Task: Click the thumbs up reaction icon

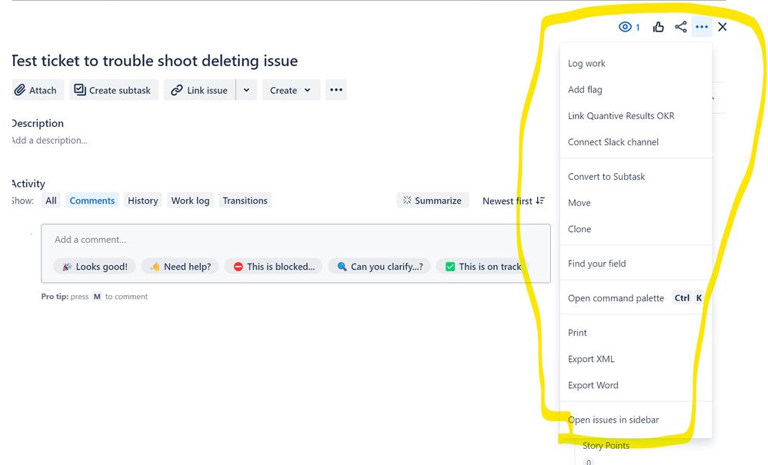Action: [659, 27]
